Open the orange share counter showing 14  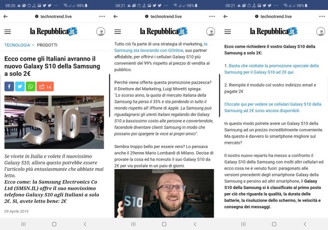point(45,86)
